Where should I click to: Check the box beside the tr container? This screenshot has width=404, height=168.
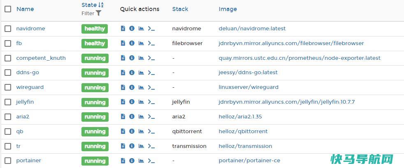click(x=8, y=146)
